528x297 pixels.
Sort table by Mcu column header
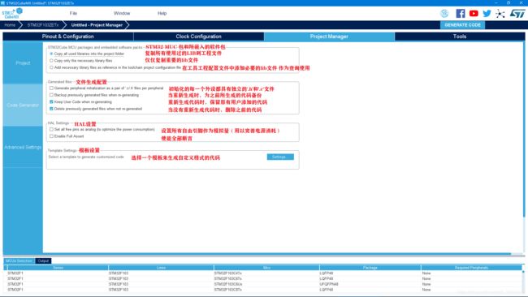click(x=266, y=268)
